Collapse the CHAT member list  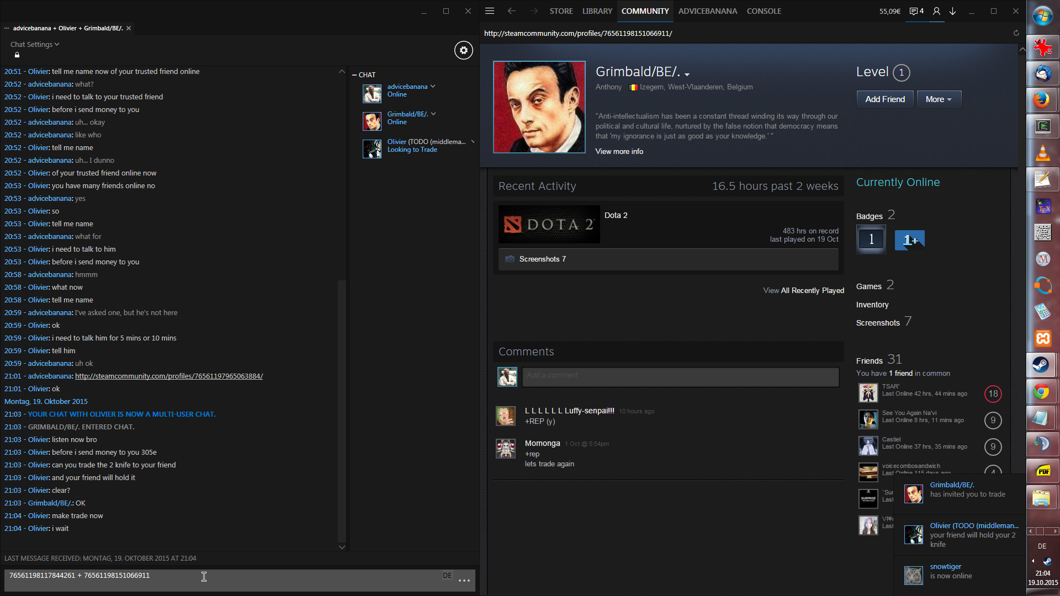[354, 75]
